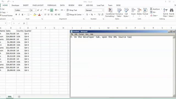Toggle Italic formatting button
This screenshot has width=176, height=99.
click(x=19, y=15)
